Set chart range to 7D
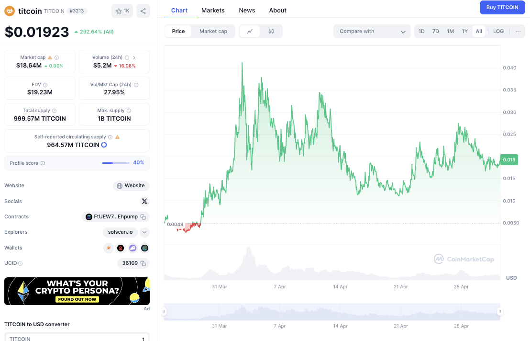The height and width of the screenshot is (341, 530). pyautogui.click(x=436, y=32)
